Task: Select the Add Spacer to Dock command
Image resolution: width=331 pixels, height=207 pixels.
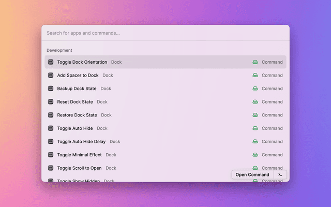Action: point(78,76)
